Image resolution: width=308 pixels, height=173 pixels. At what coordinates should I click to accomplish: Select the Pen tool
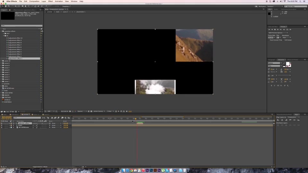pyautogui.click(x=26, y=6)
